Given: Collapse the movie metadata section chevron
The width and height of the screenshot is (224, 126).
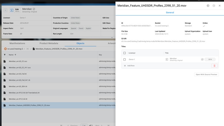Looking at the screenshot, I should pyautogui.click(x=112, y=38).
